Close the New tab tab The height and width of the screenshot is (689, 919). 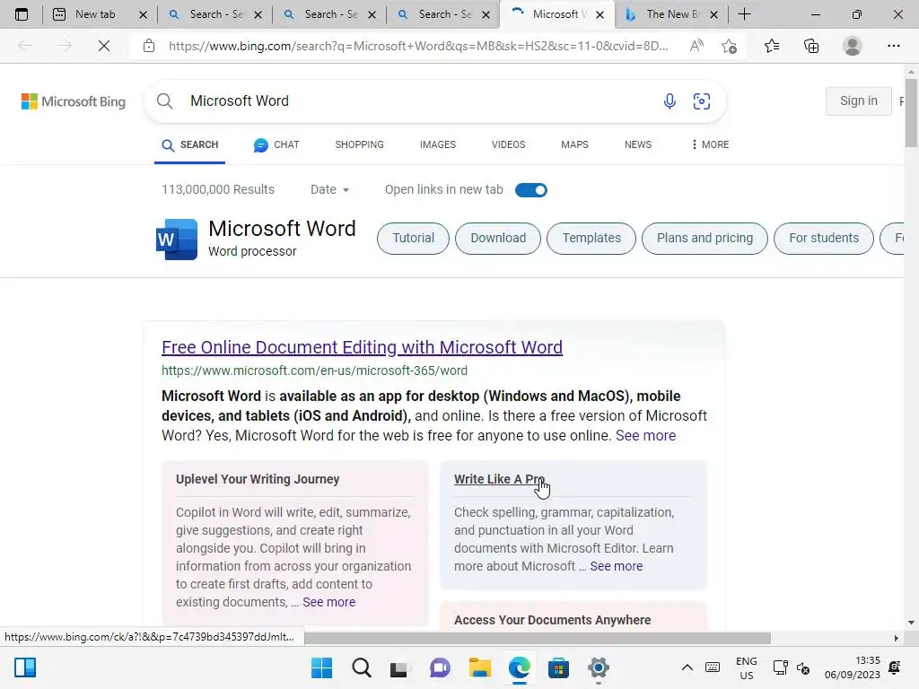[143, 14]
